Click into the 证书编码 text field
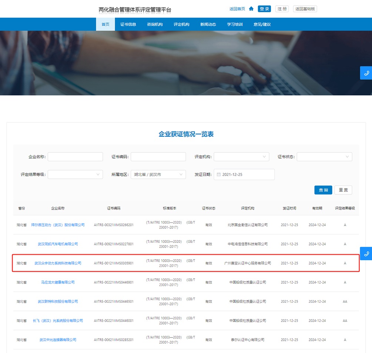This screenshot has height=353, width=372. (158, 157)
